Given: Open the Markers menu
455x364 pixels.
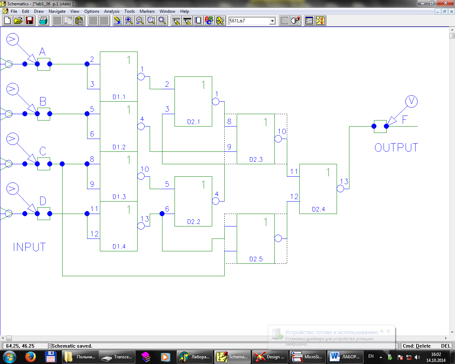Looking at the screenshot, I should click(147, 11).
